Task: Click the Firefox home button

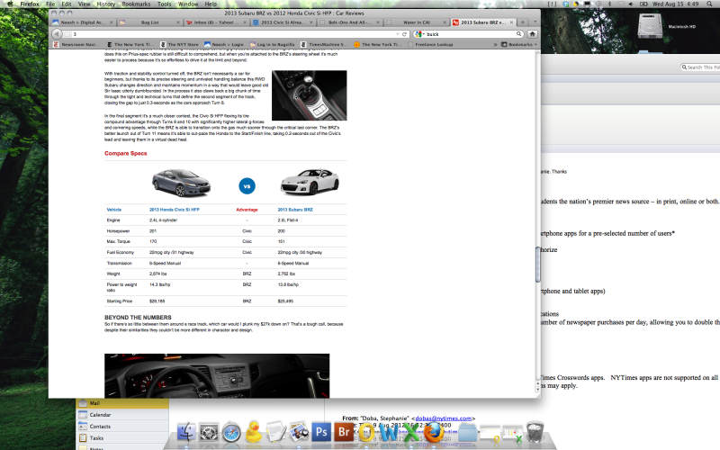Action: click(532, 34)
